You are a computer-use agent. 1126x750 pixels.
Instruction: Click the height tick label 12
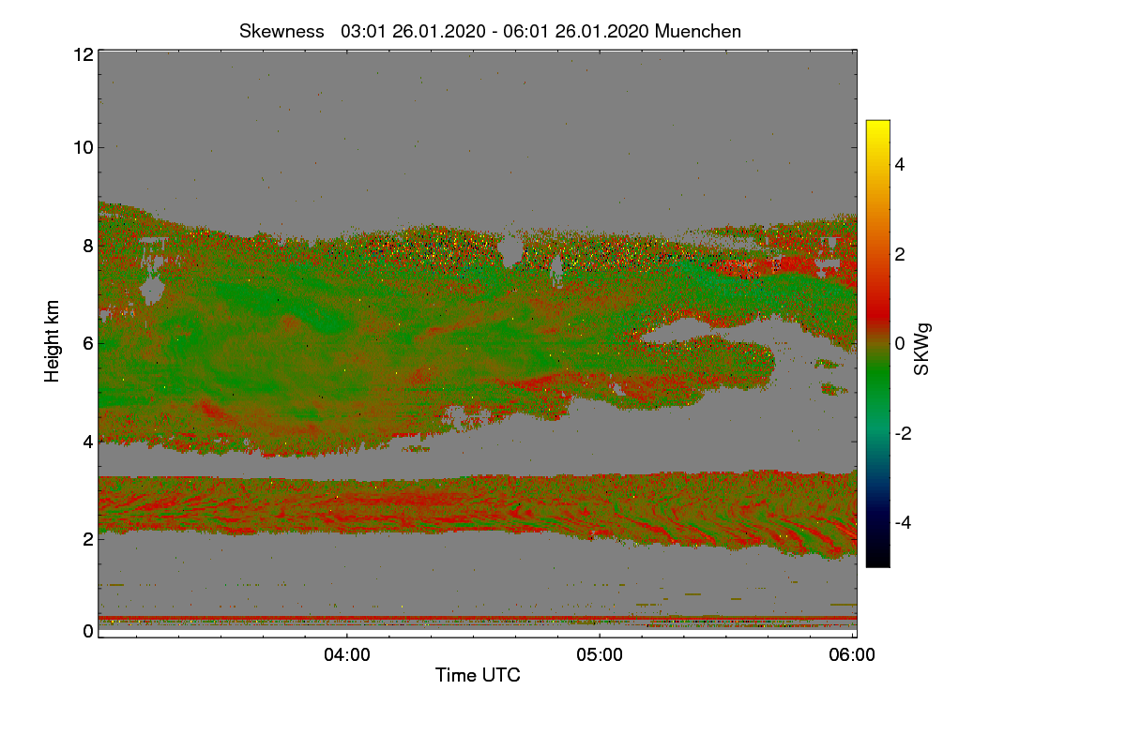[x=82, y=54]
